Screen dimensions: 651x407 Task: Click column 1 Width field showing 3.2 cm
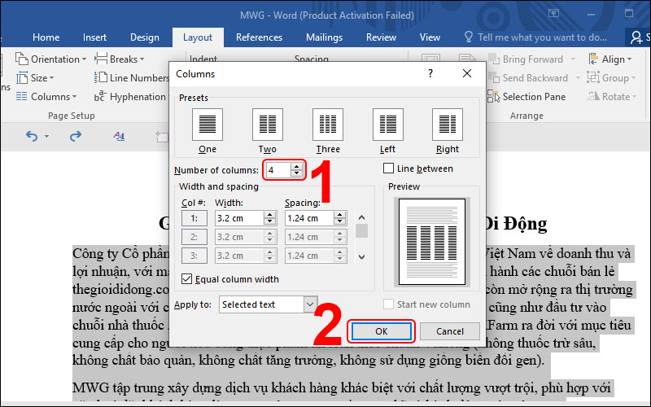(239, 218)
